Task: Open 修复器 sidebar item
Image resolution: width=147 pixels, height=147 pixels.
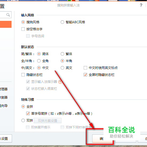Action: pyautogui.click(x=4, y=97)
